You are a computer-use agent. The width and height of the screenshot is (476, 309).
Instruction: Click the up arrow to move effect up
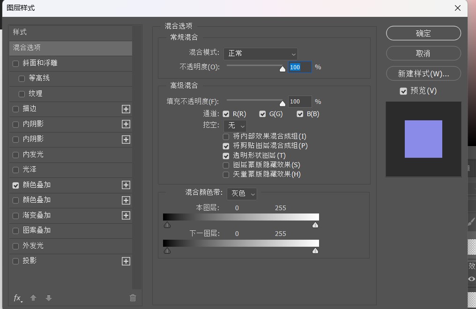click(32, 298)
